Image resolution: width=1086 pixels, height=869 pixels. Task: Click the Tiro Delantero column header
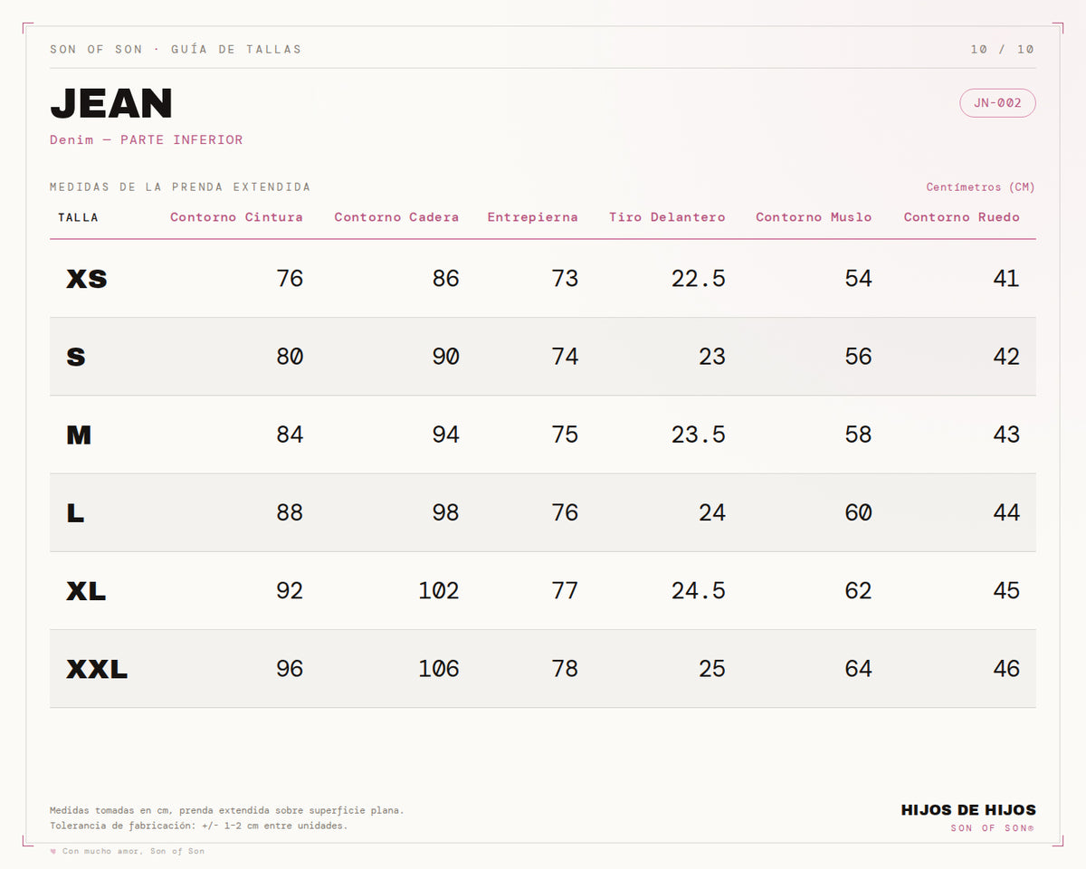(x=667, y=217)
